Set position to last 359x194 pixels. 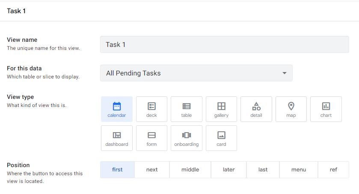[x=263, y=170]
